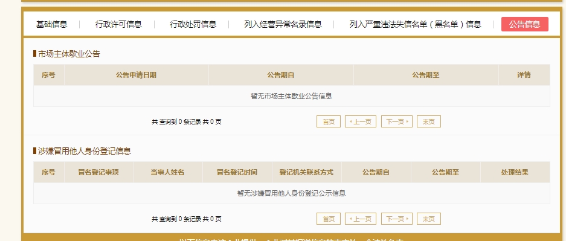Open 列入严重违法失信名单(黑名单)信息 tab
Screen dimensions: 566x241
(x=416, y=24)
